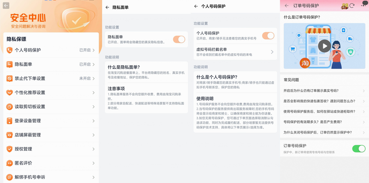Click the 常见问题 section title
This screenshot has height=183, width=369.
pyautogui.click(x=292, y=80)
